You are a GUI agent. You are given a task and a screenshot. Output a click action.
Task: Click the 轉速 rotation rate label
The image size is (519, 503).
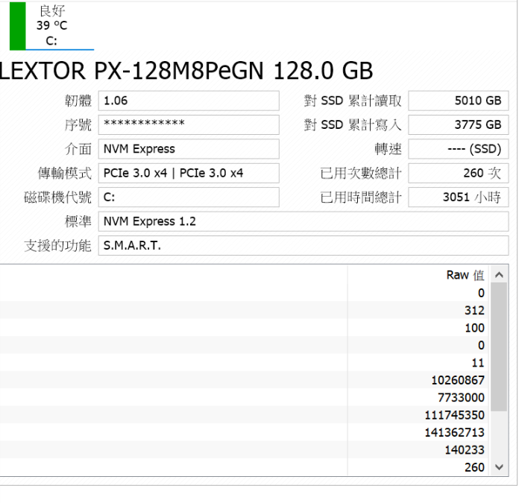389,149
